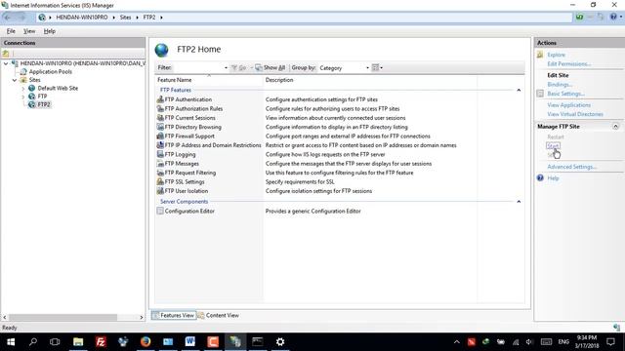625x351 pixels.
Task: Open FTP Request Filtering feature icon
Action: pyautogui.click(x=160, y=173)
